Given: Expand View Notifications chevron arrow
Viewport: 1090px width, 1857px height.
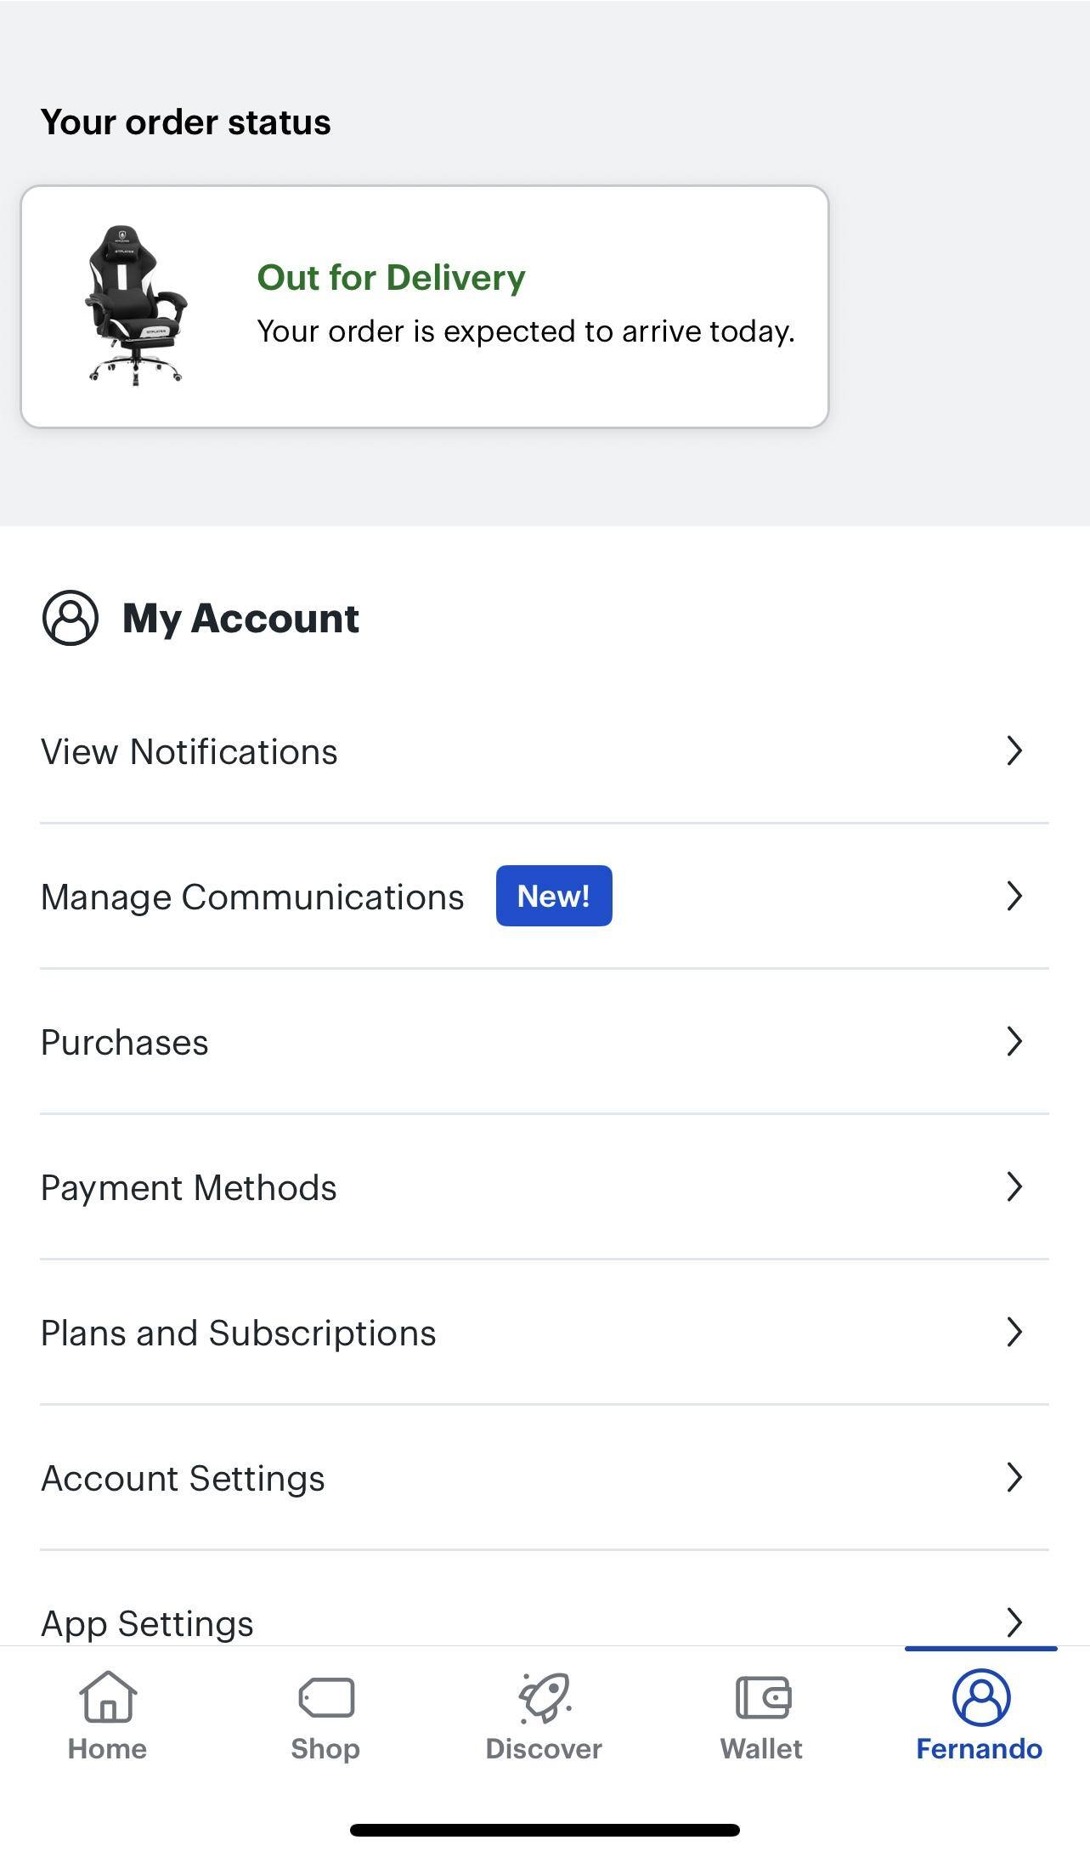Looking at the screenshot, I should [1014, 750].
